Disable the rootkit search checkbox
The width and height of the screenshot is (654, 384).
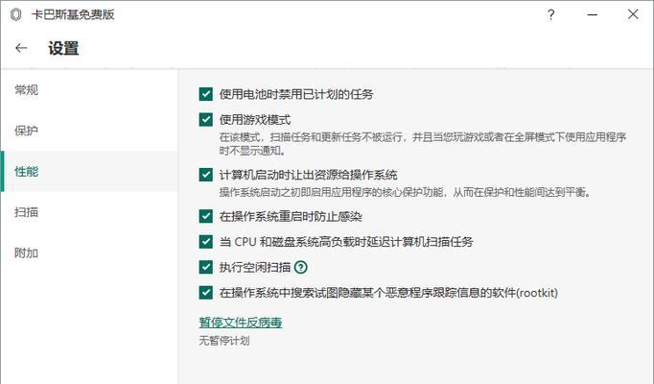point(205,293)
